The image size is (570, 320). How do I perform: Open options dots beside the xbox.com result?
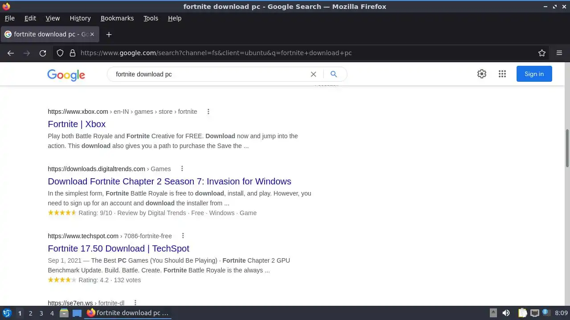208,112
